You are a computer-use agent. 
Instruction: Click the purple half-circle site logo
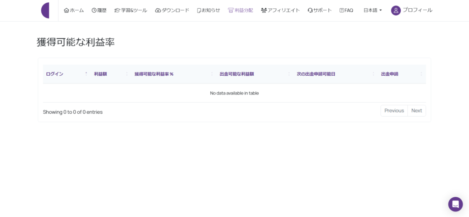tap(45, 10)
